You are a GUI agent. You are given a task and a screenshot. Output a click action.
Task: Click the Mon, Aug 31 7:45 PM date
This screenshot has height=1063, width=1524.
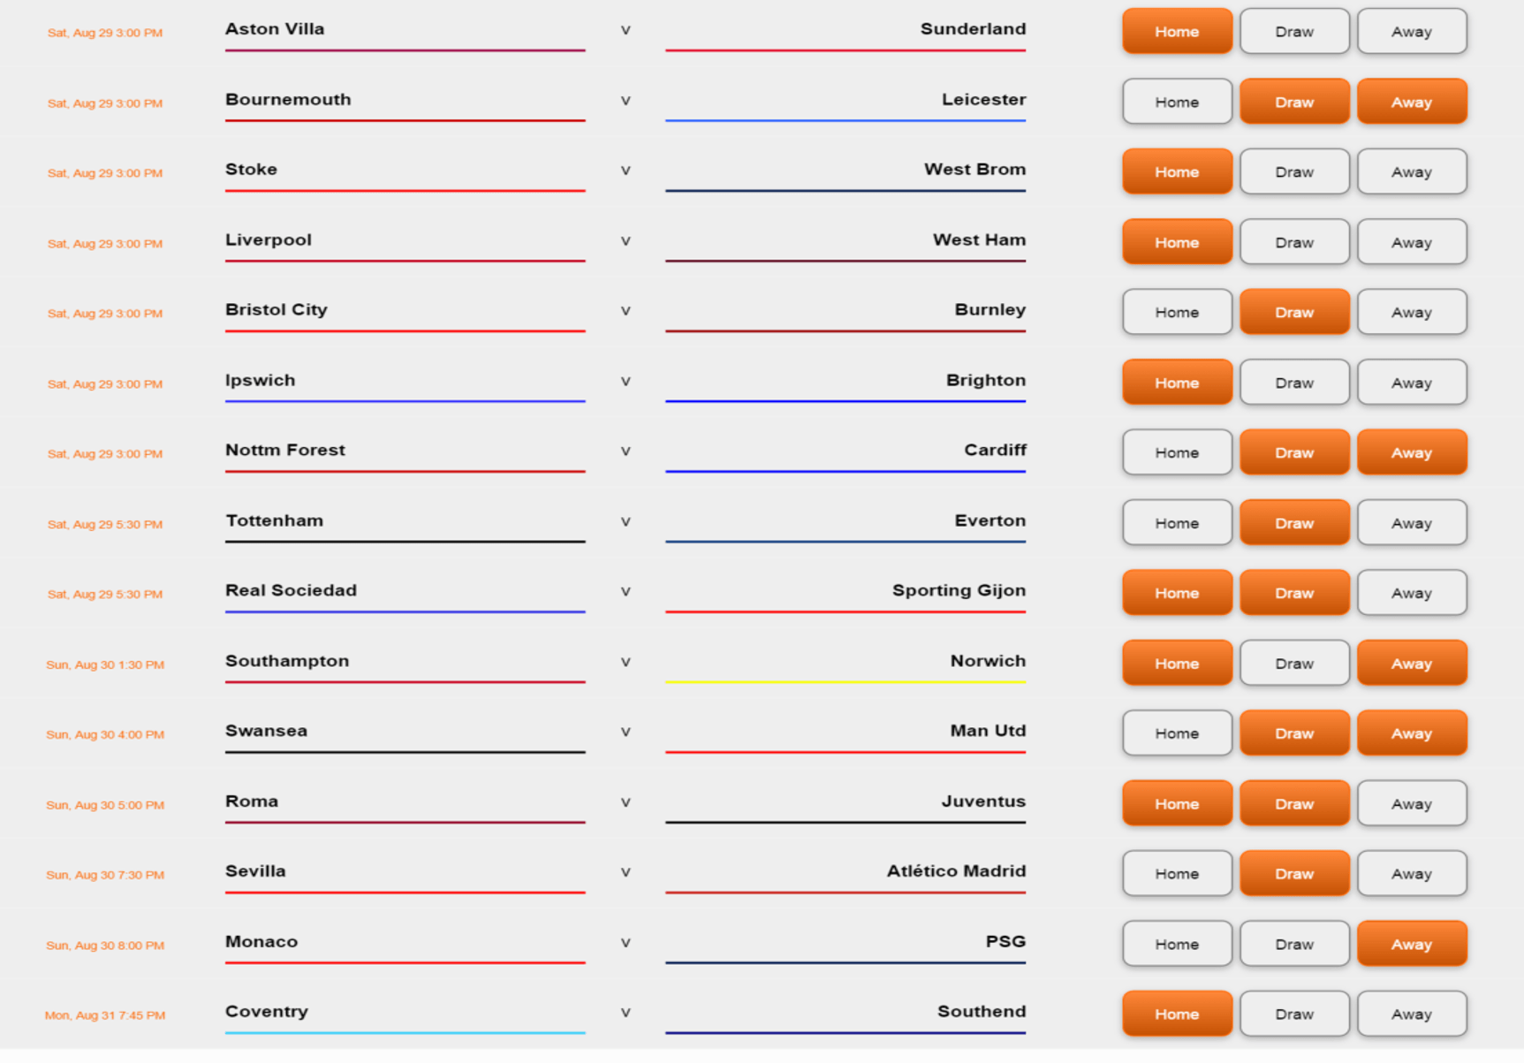pos(105,1015)
